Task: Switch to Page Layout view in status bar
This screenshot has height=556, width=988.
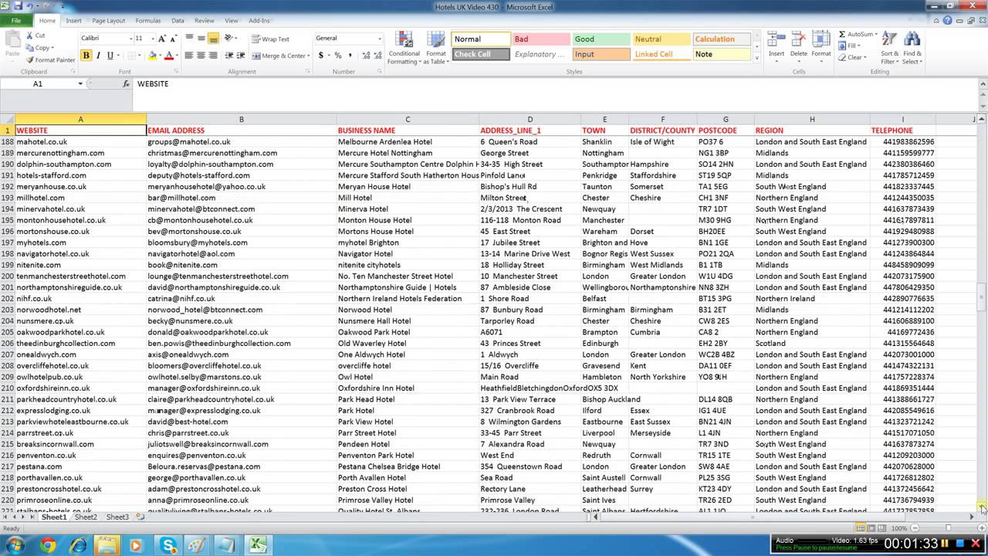Action: coord(873,528)
